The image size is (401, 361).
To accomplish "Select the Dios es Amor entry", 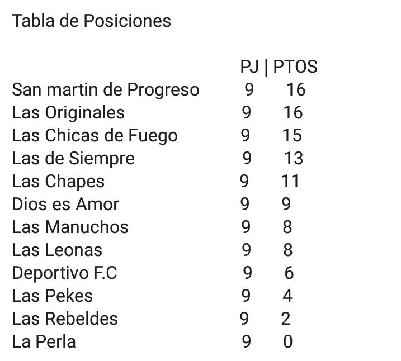I will (65, 205).
